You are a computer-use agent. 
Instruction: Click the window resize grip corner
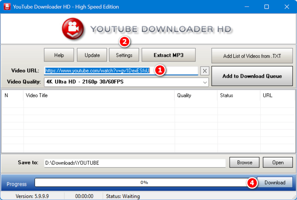(x=294, y=197)
